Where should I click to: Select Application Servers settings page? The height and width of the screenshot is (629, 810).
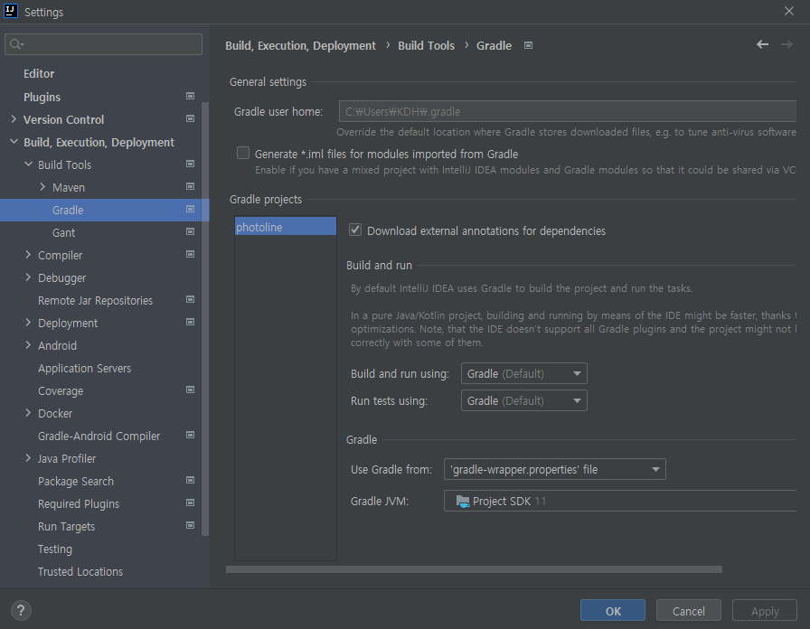click(84, 368)
